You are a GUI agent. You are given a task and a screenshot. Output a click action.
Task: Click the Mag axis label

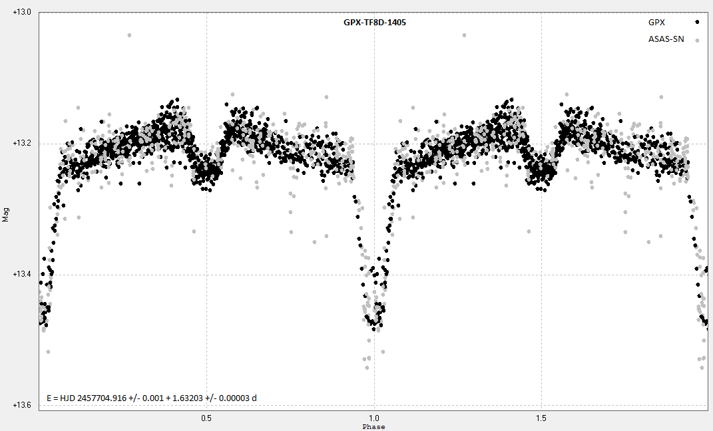[5, 215]
